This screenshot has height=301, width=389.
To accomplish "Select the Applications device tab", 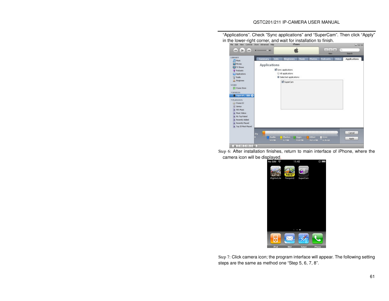I will [352, 59].
